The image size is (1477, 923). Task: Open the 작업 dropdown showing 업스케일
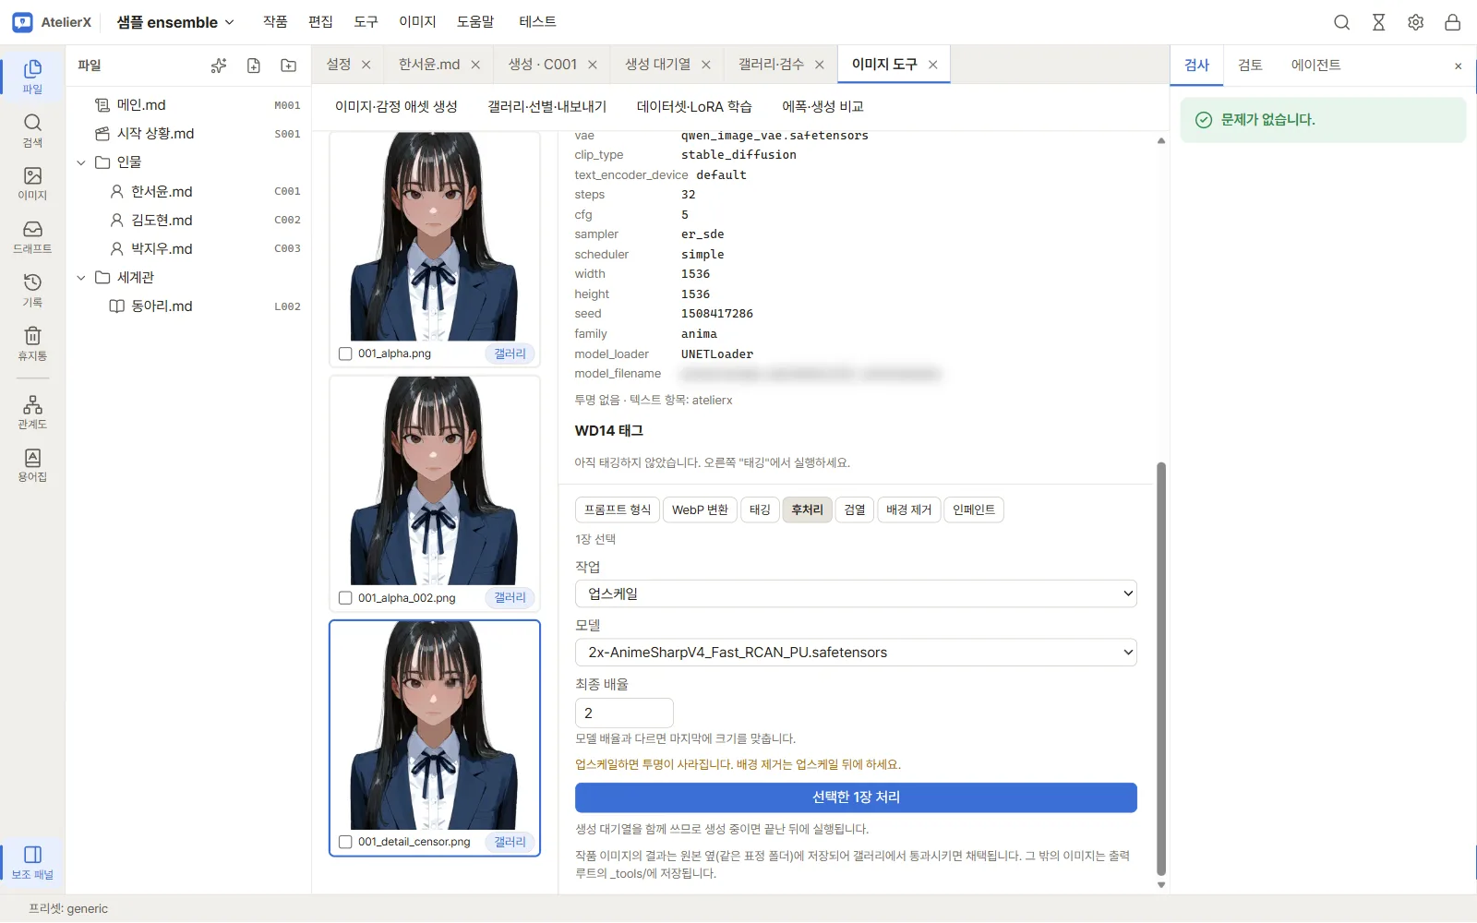coord(856,593)
